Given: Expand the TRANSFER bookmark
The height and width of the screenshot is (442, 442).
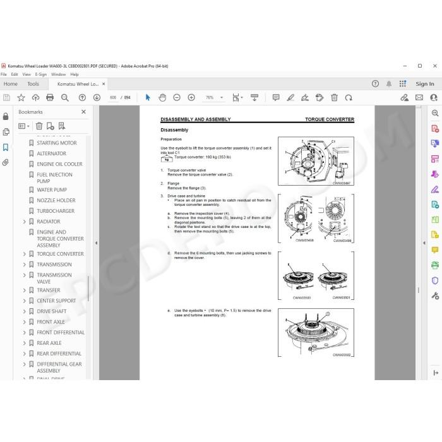Looking at the screenshot, I should pos(24,290).
